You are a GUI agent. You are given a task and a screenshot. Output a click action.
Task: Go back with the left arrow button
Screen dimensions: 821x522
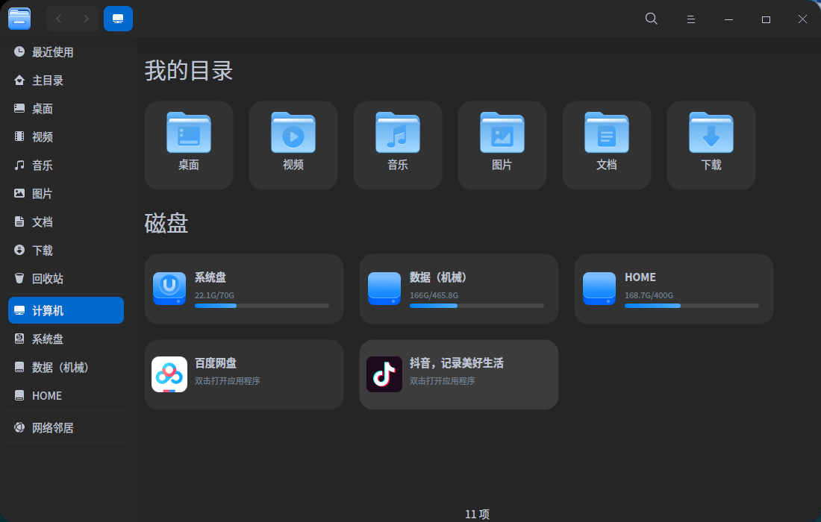click(59, 19)
